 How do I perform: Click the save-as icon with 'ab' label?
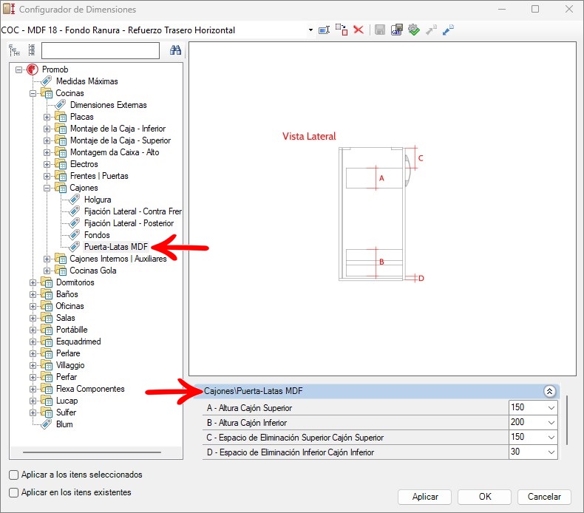(397, 30)
